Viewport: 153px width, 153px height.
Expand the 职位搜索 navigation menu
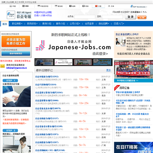[x=17, y=24]
